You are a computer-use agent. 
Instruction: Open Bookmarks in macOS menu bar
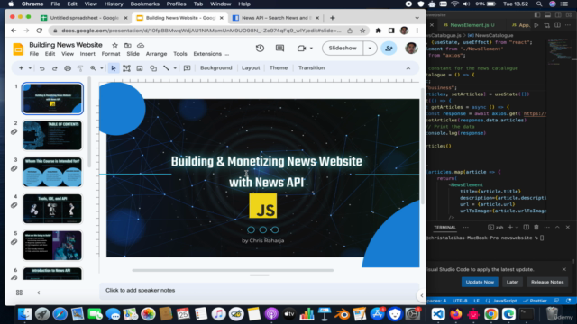(144, 4)
